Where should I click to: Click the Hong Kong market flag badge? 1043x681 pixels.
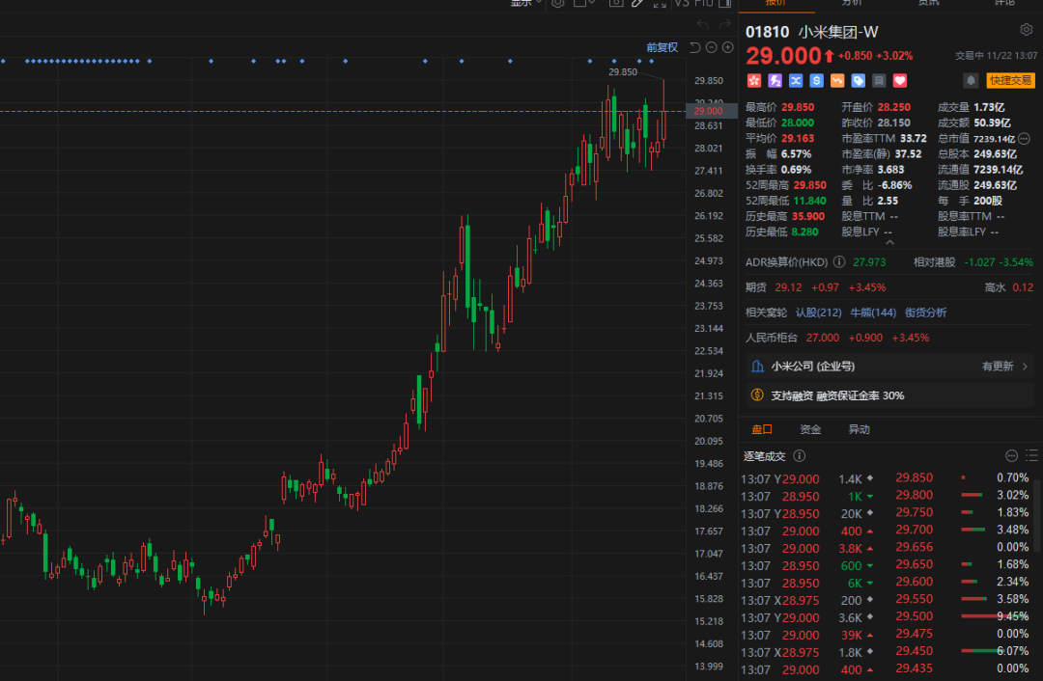[753, 81]
